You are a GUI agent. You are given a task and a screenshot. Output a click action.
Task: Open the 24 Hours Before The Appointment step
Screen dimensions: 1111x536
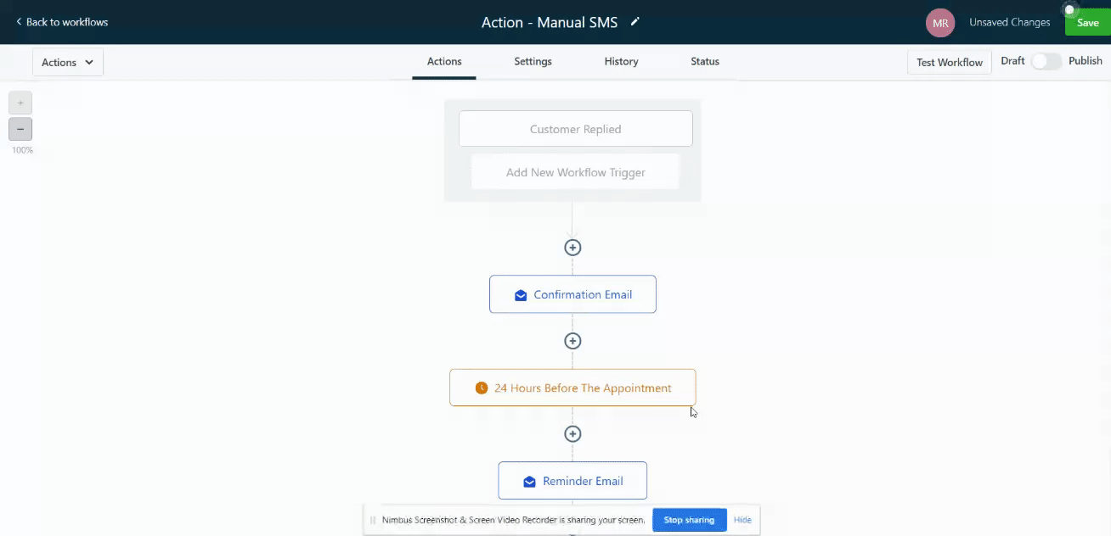tap(572, 388)
